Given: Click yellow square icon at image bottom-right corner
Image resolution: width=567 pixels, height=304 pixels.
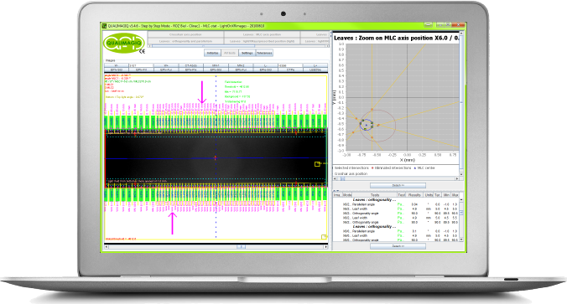Looking at the screenshot, I should tap(324, 237).
